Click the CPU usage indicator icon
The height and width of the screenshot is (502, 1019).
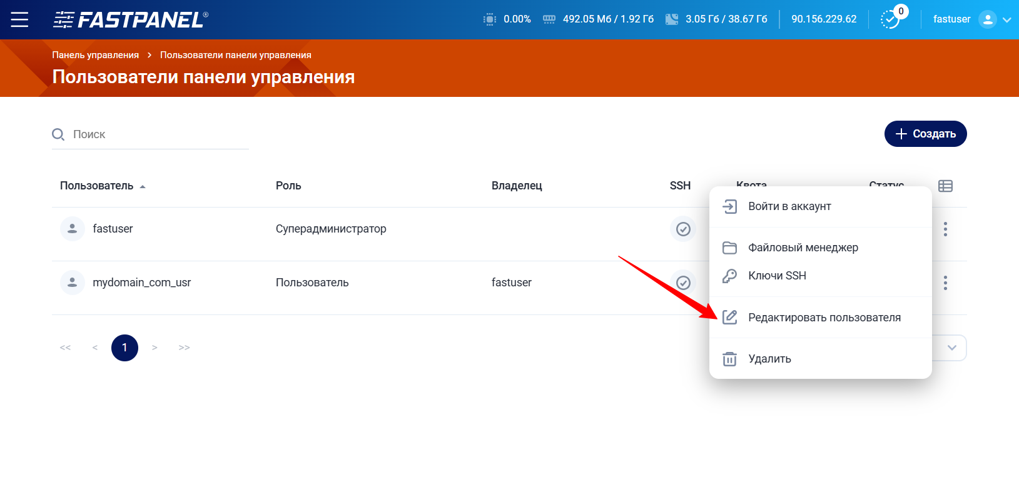[490, 19]
